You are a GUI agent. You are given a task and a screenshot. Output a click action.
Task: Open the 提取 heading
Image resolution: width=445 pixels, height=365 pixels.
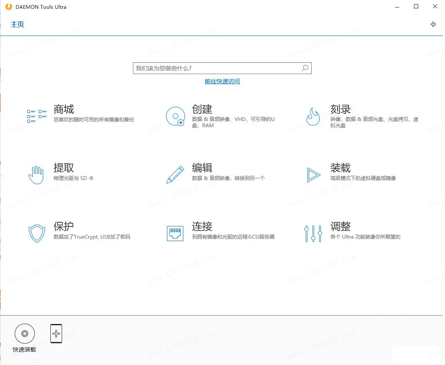64,168
